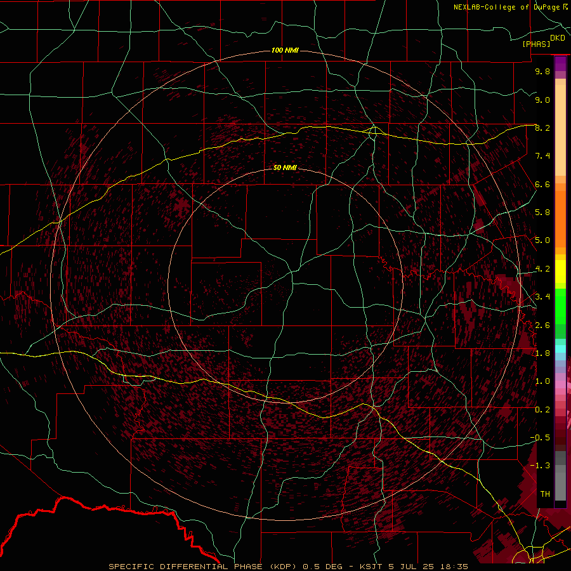Click the -0.5 scale value
571x571 pixels.
tap(540, 438)
